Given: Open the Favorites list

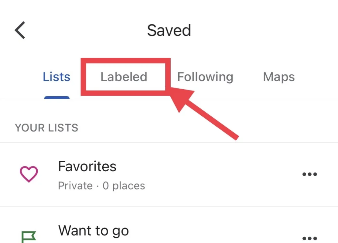Looking at the screenshot, I should click(x=169, y=175).
